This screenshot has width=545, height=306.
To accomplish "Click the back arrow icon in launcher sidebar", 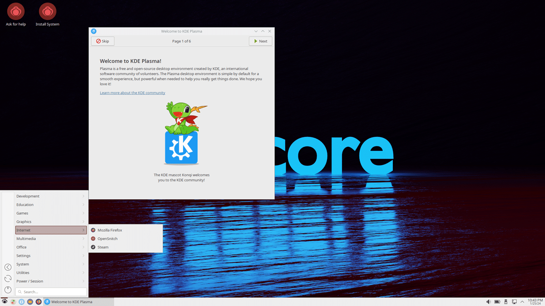I will pyautogui.click(x=8, y=267).
